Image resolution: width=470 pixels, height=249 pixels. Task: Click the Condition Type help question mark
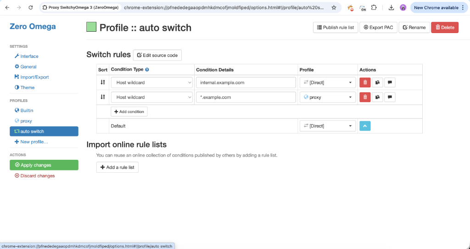pos(147,70)
